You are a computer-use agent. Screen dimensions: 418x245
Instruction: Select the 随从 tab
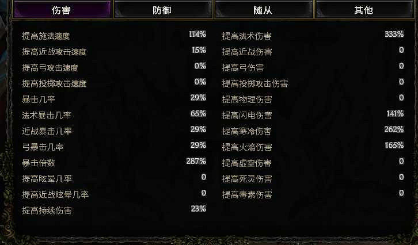pyautogui.click(x=264, y=10)
